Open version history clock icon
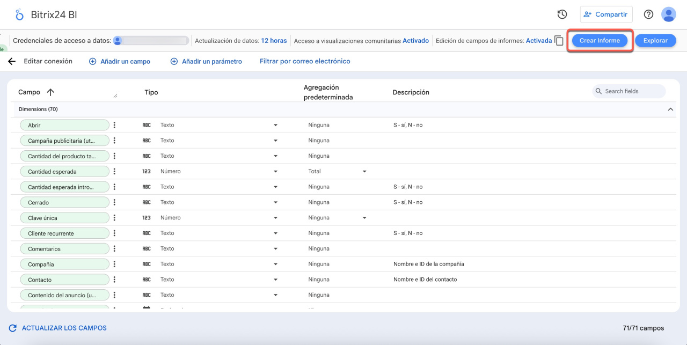 point(562,14)
